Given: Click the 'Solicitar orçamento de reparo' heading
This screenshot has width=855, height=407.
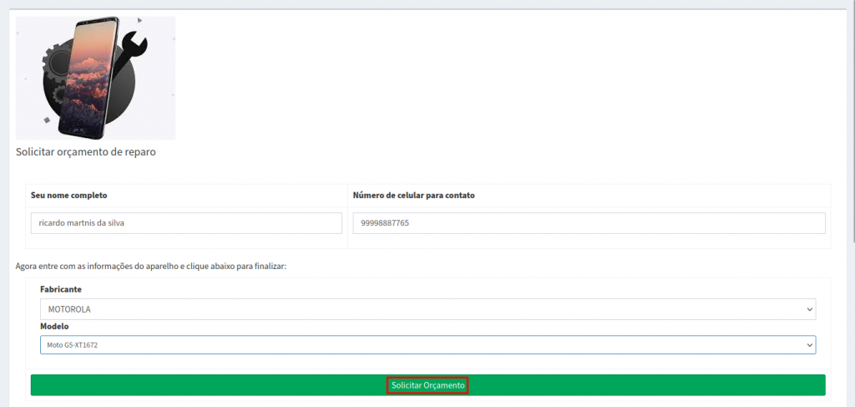Looking at the screenshot, I should pos(85,152).
